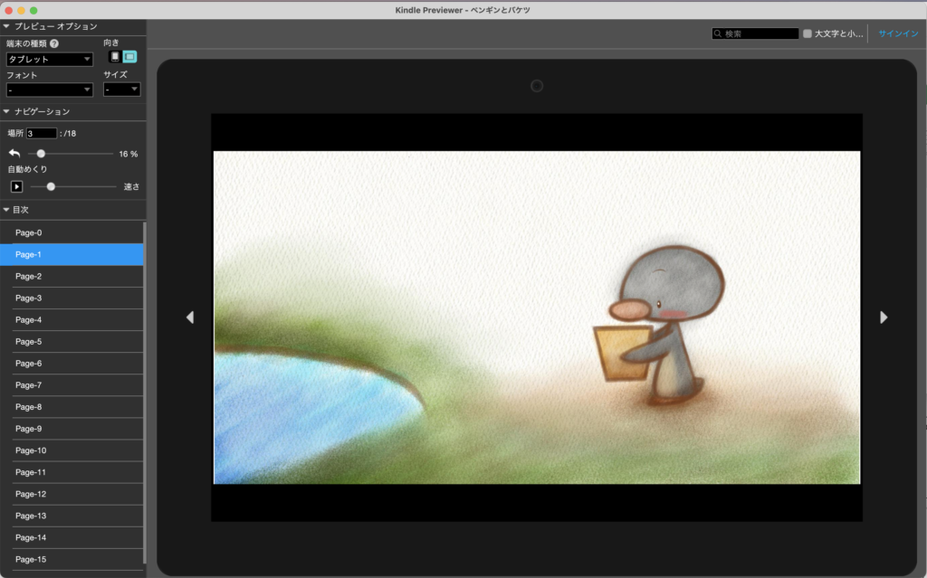Open the フォント dropdown
The width and height of the screenshot is (927, 578).
click(x=50, y=90)
